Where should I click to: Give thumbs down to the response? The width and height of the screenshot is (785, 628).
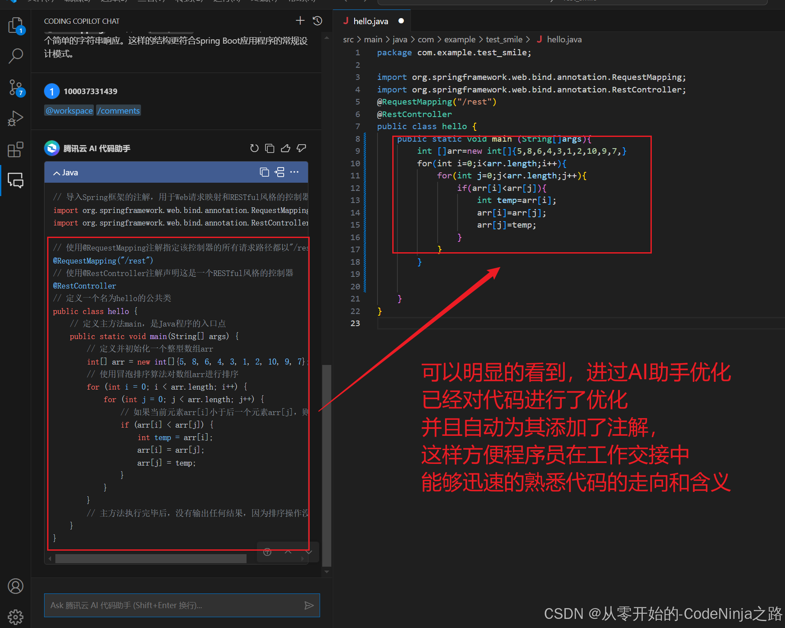pos(301,148)
